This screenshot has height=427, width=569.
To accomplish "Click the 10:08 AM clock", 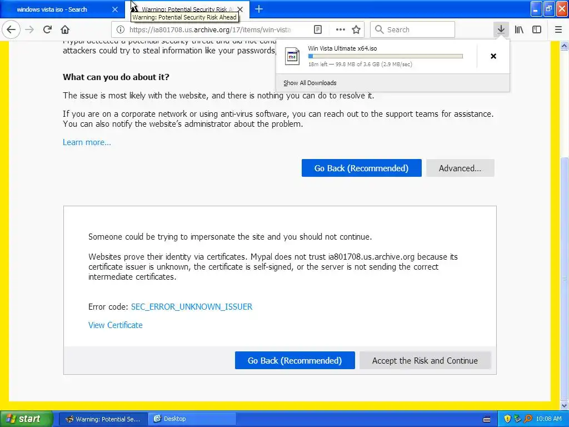I will [x=548, y=419].
